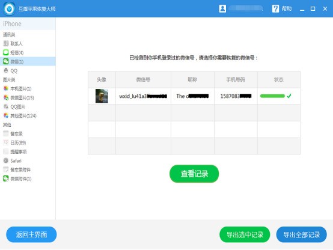Click the 返回主界面 button

31,234
